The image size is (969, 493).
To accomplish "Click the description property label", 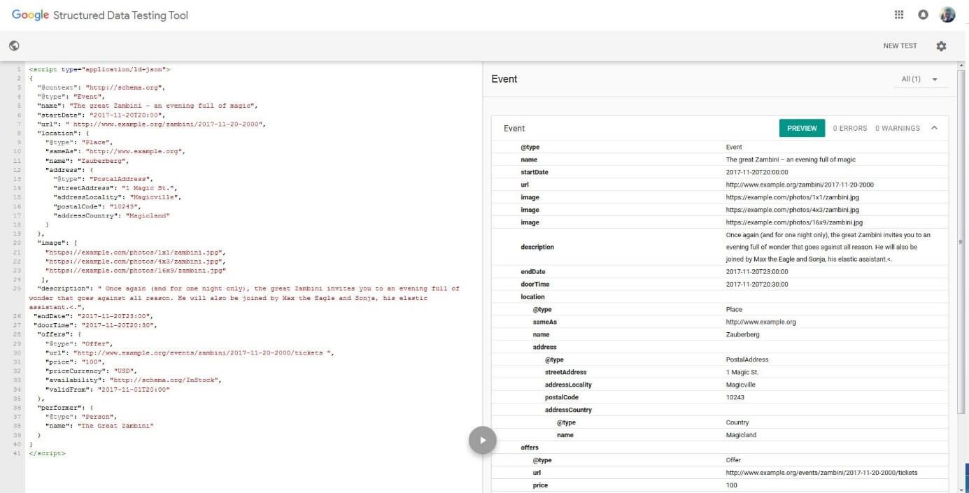I will [537, 247].
